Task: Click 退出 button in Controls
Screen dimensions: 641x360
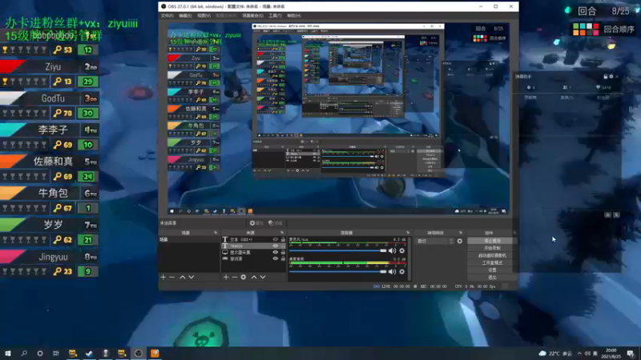Action: point(492,278)
